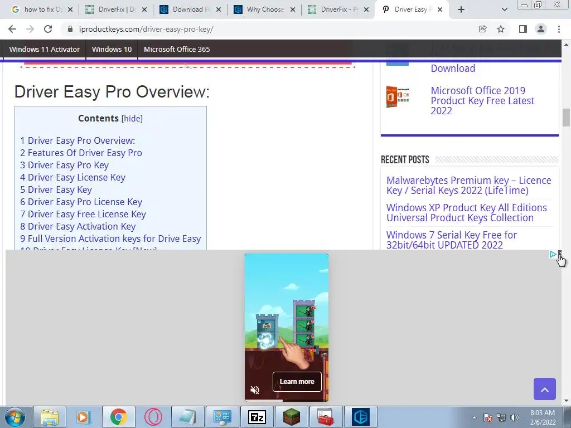Open the Windows 10 menu item
Image resolution: width=571 pixels, height=428 pixels.
pyautogui.click(x=112, y=49)
